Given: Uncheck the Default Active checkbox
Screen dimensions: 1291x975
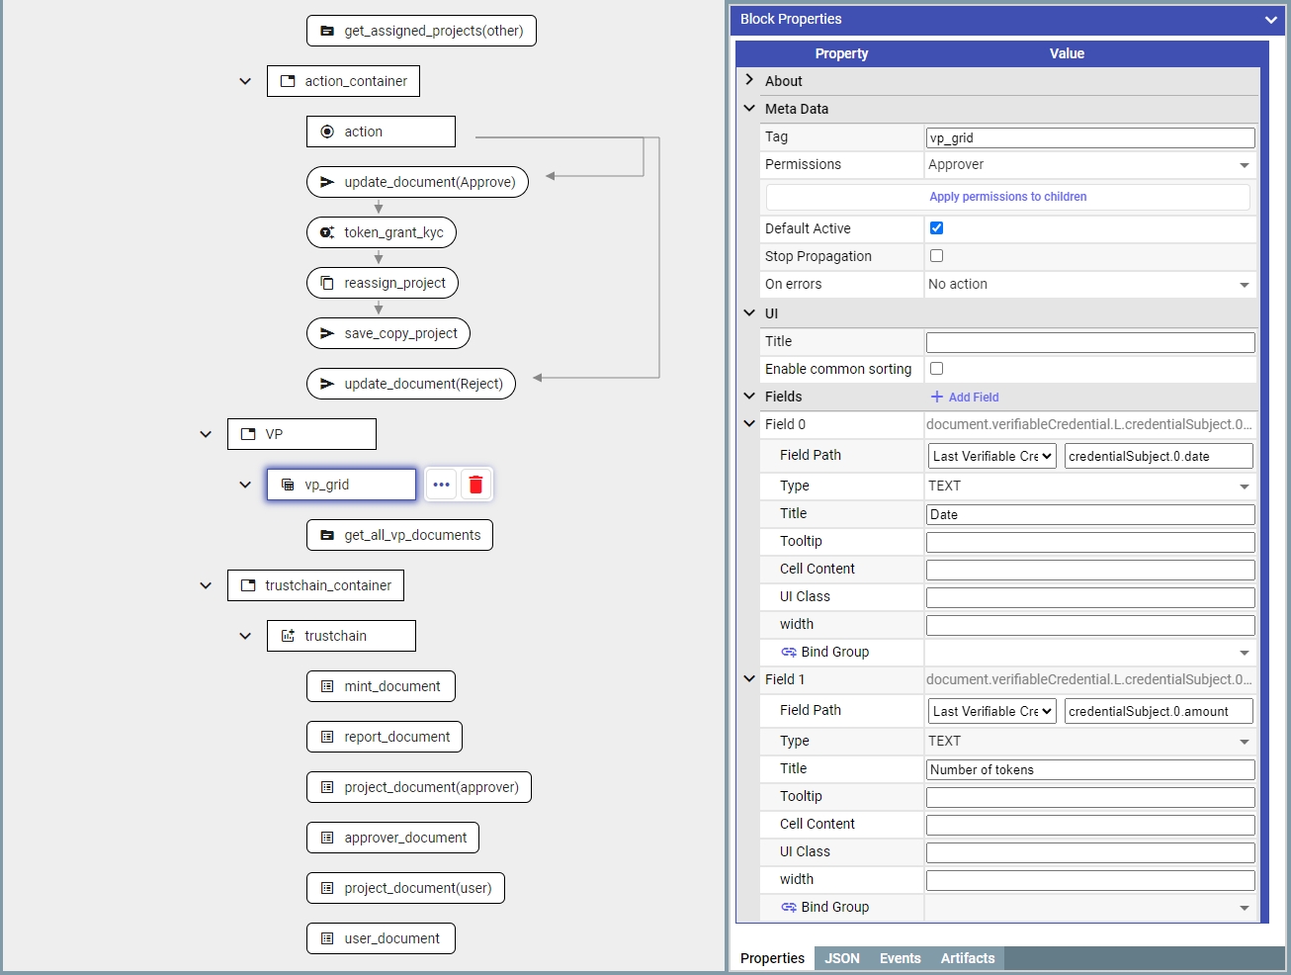Looking at the screenshot, I should (x=936, y=228).
